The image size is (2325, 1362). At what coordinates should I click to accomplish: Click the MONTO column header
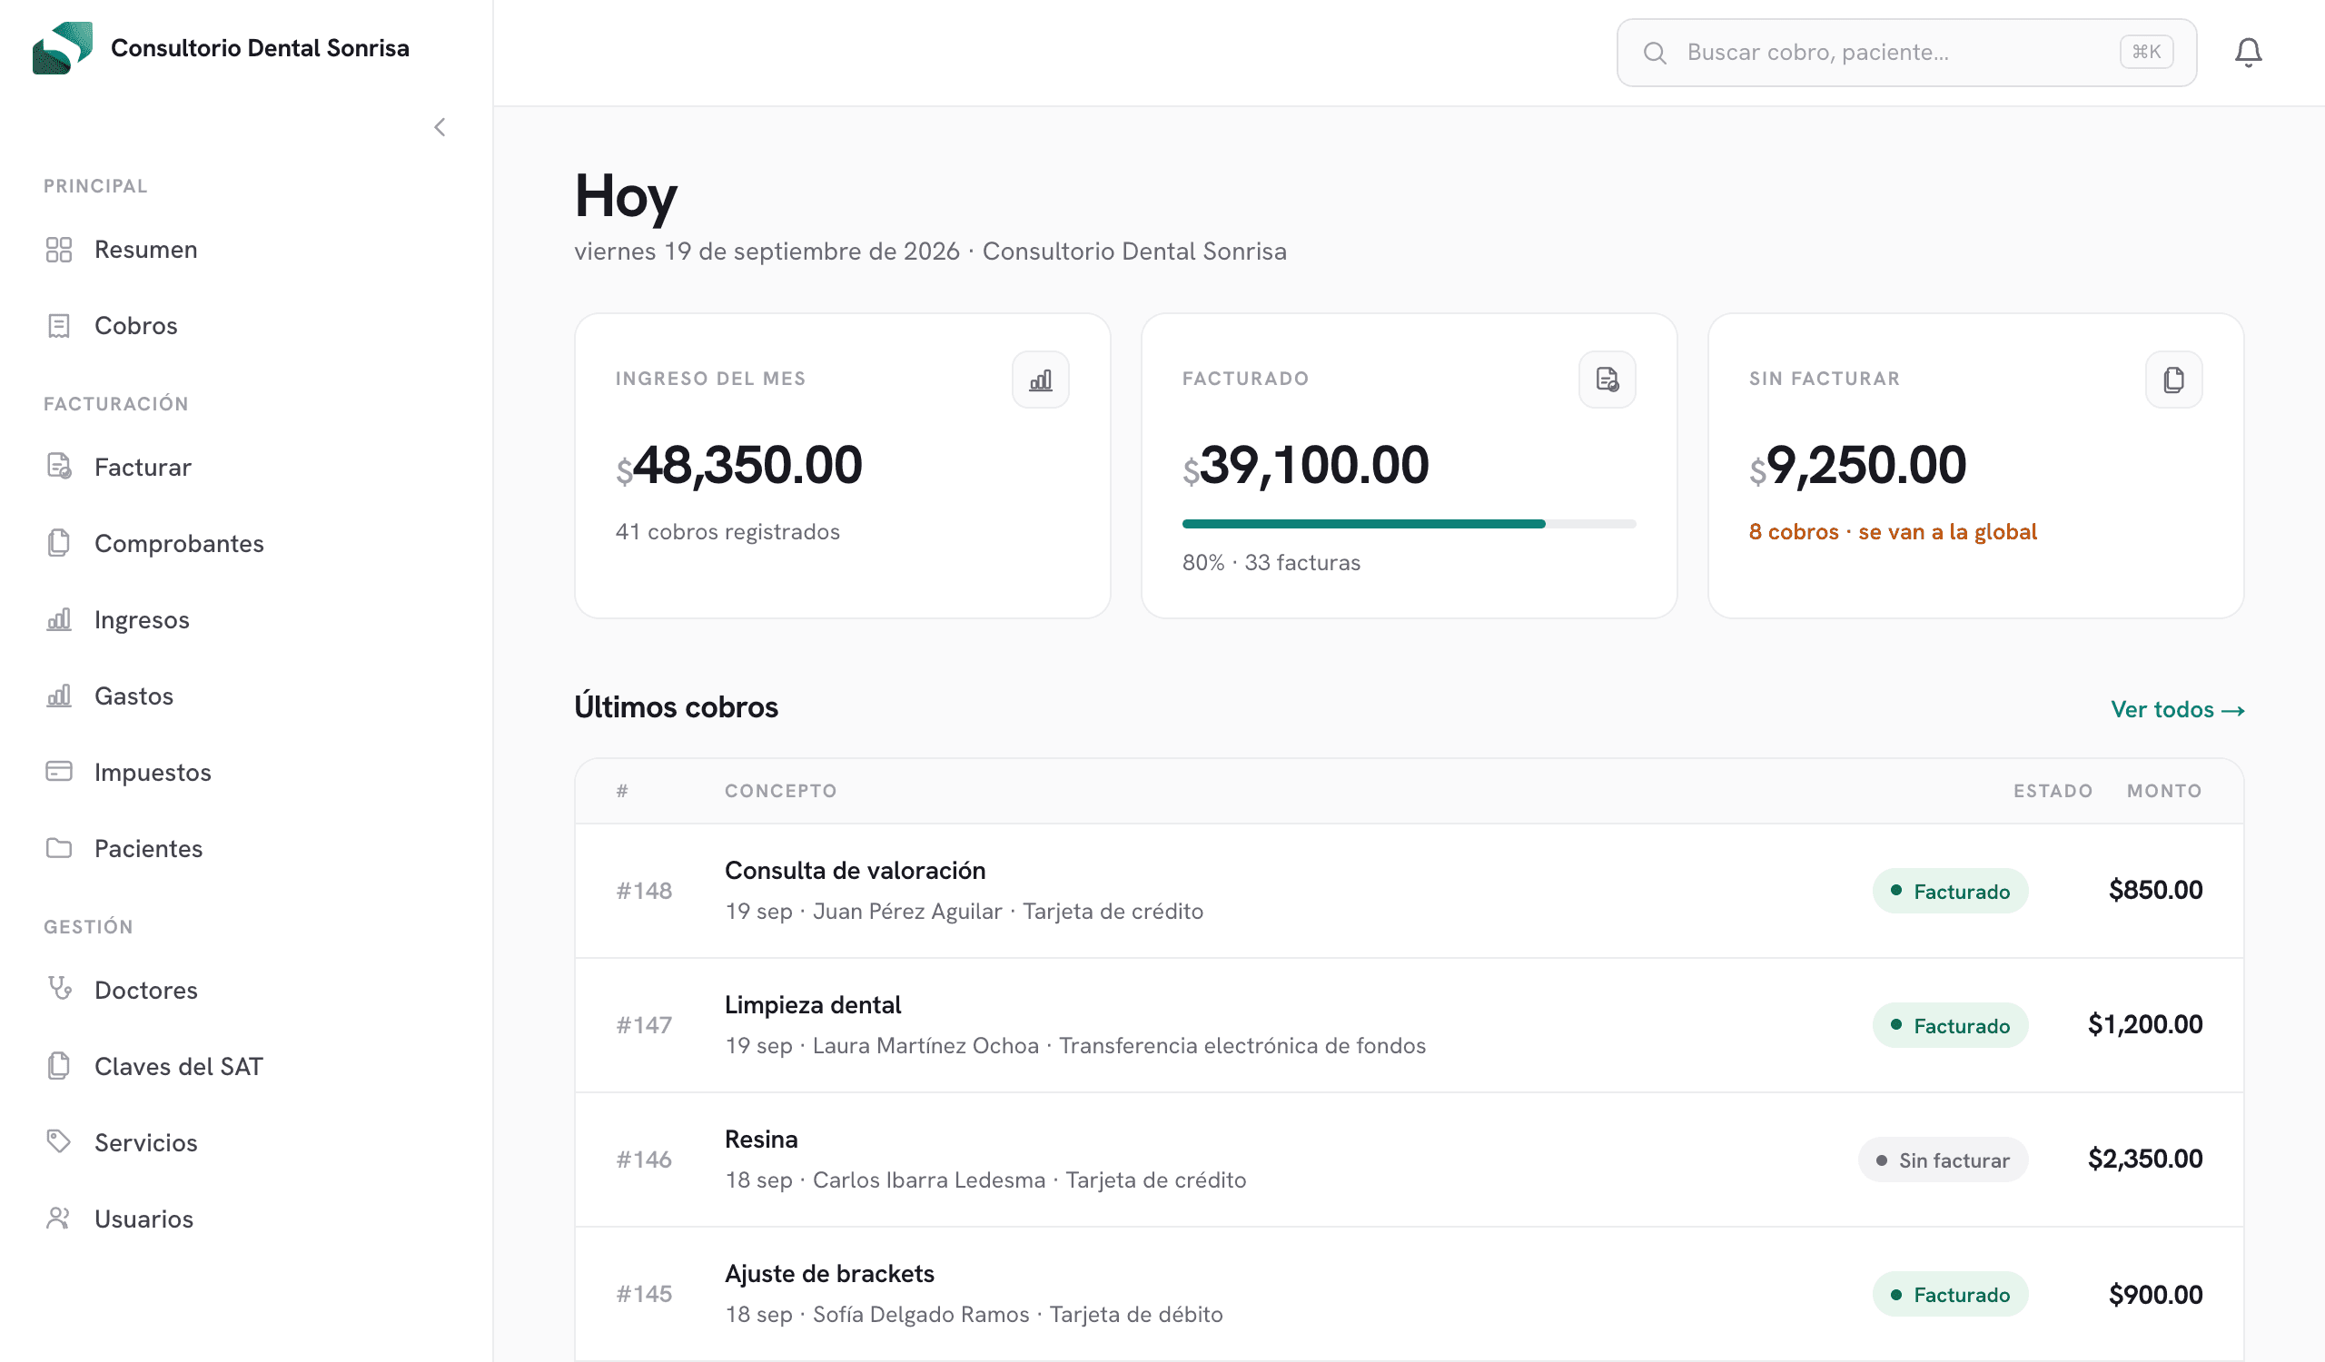pos(2164,790)
